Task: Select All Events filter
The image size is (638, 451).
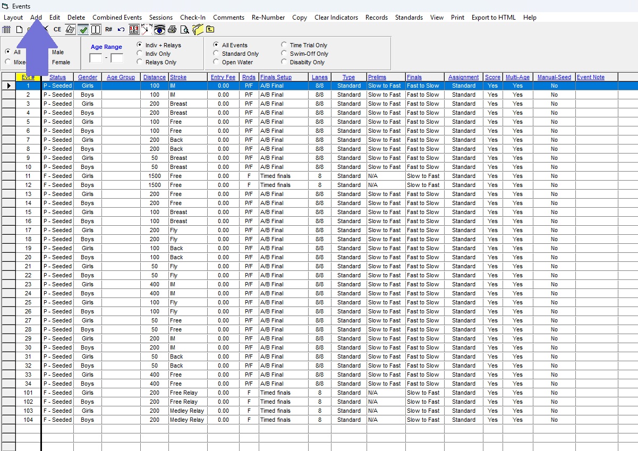Action: (x=216, y=45)
